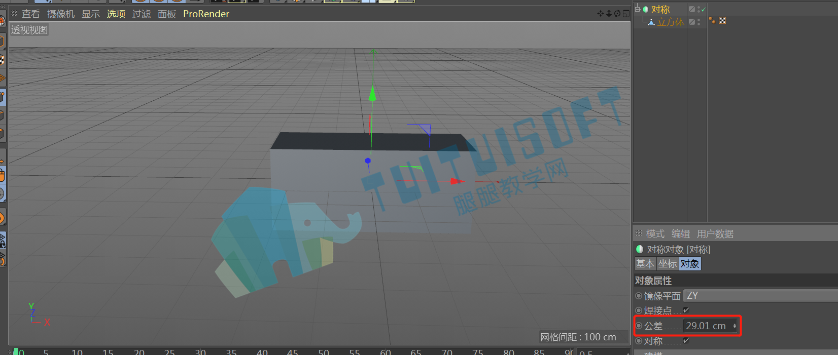Image resolution: width=838 pixels, height=355 pixels.
Task: Click the animation dot beside 焊接点
Action: (639, 310)
